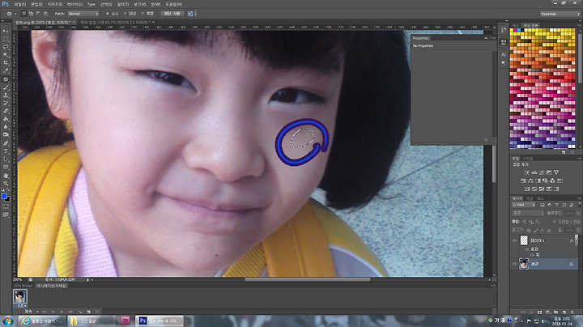Screen dimensions: 583x327
Task: Select the Move tool
Action: (6, 32)
